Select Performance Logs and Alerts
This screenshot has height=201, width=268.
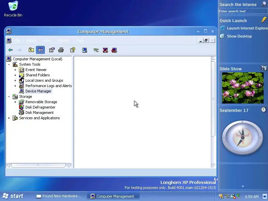pos(49,86)
